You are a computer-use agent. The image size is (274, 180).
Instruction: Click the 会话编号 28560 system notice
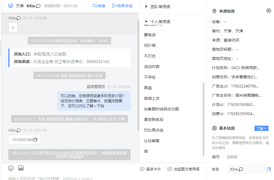[x=69, y=41]
